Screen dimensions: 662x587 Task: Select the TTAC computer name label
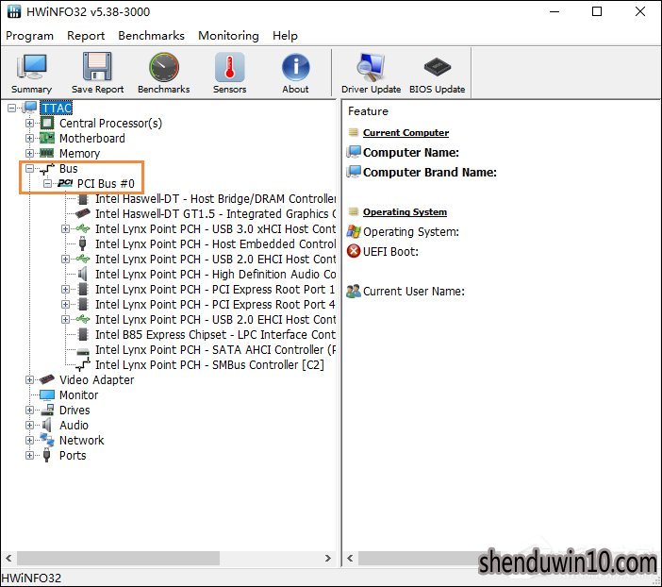click(57, 109)
